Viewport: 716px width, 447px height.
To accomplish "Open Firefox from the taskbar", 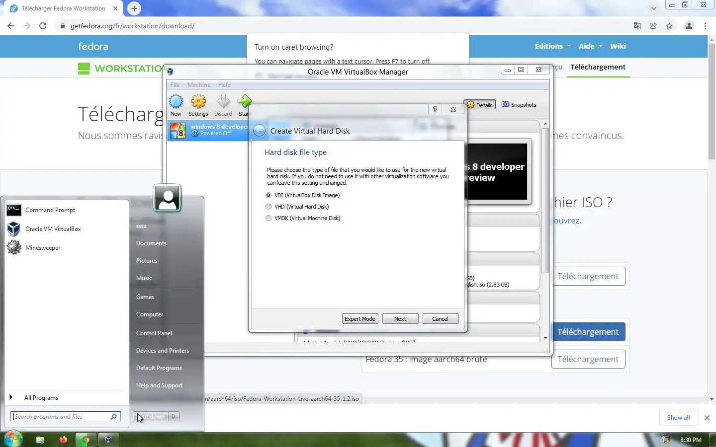I will (63, 440).
